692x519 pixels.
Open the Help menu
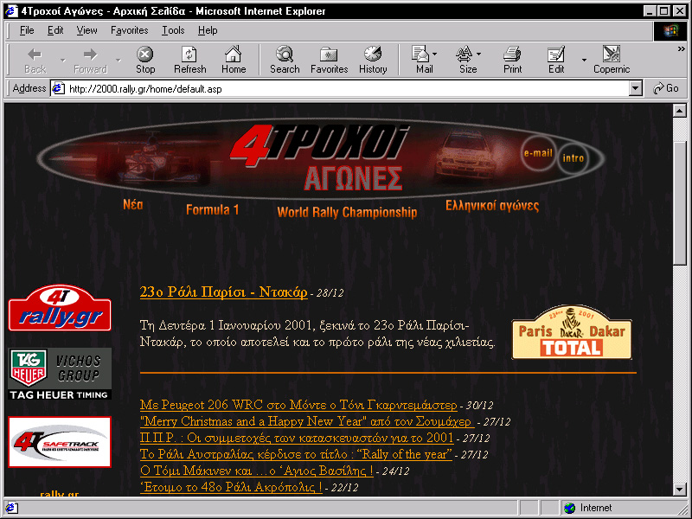click(x=208, y=30)
